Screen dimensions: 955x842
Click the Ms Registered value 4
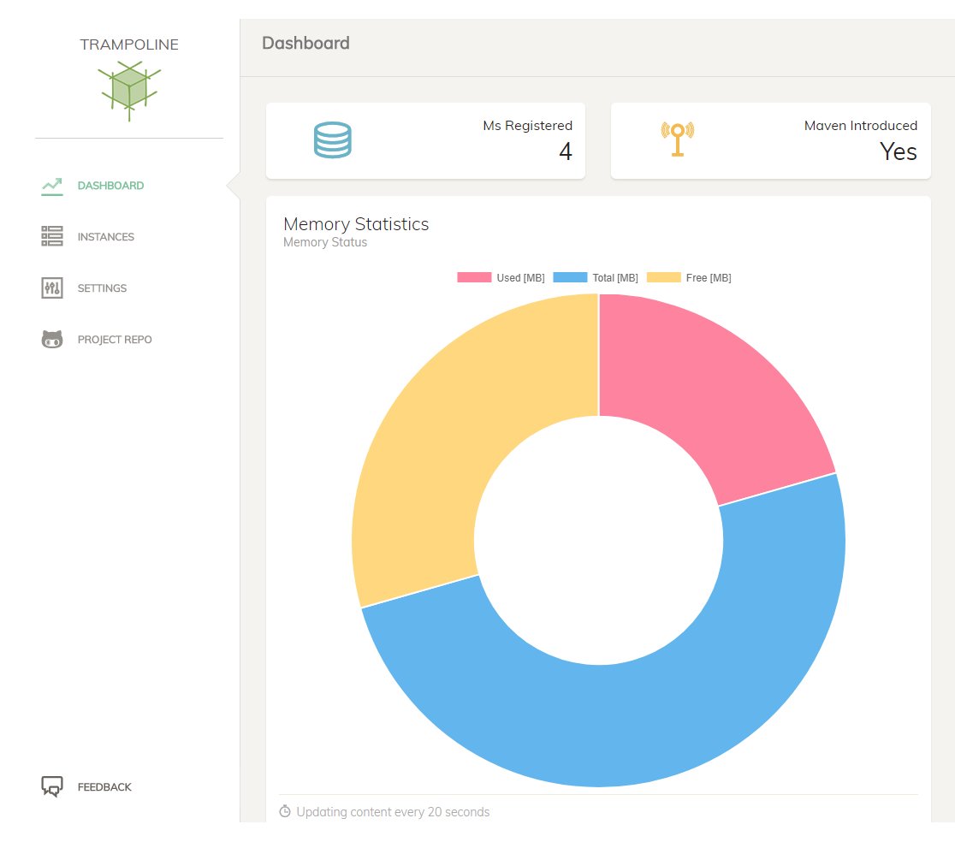565,151
